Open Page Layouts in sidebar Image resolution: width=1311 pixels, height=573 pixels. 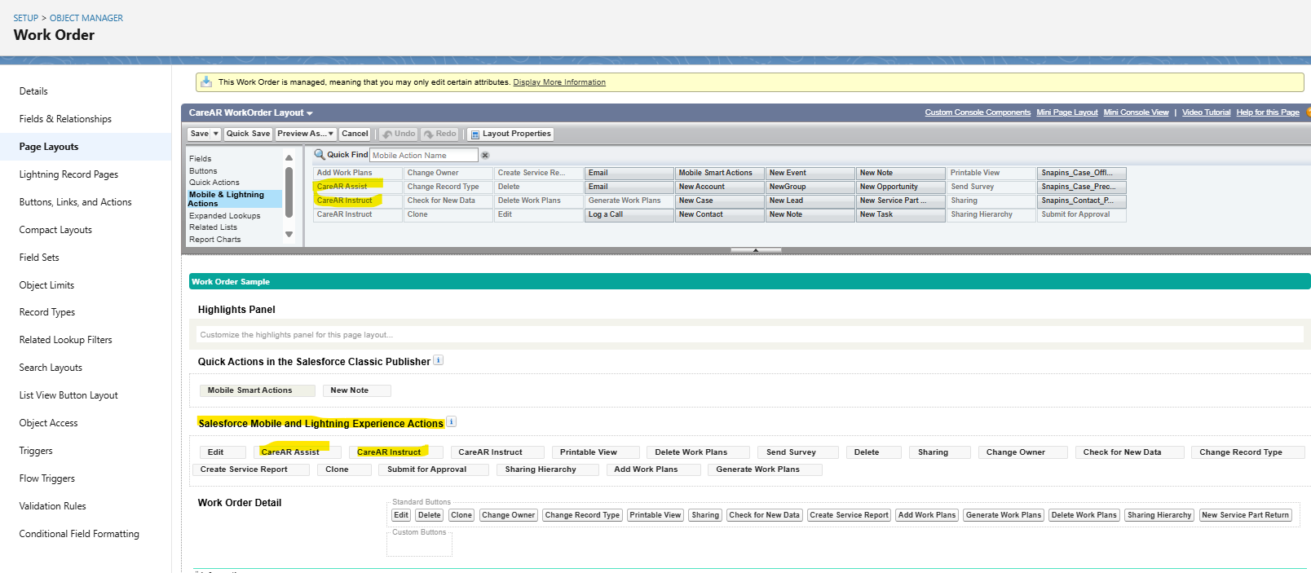pyautogui.click(x=49, y=147)
